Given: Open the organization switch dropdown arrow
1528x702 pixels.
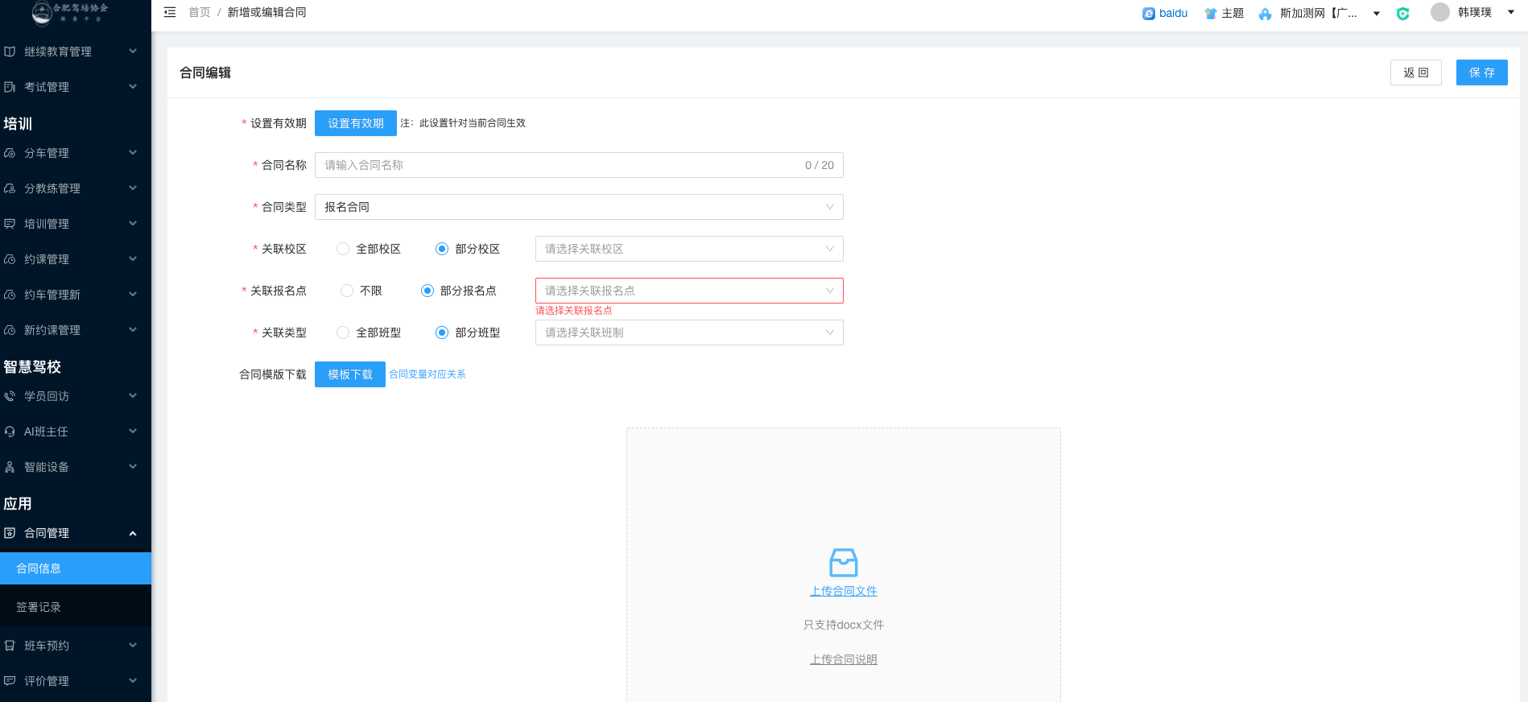Looking at the screenshot, I should [x=1377, y=14].
